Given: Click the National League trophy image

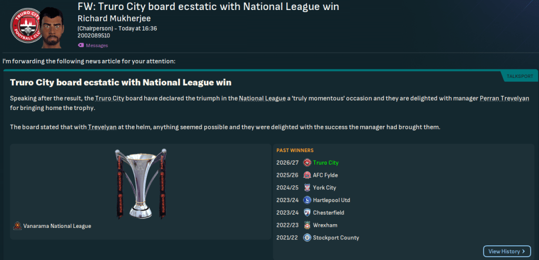Looking at the screenshot, I should pyautogui.click(x=141, y=184).
